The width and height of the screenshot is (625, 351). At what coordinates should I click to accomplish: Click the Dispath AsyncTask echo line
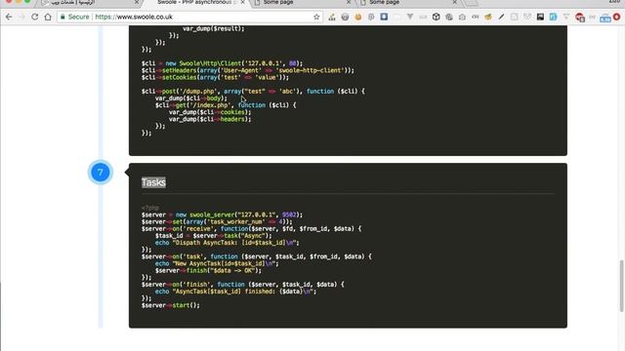(x=228, y=243)
